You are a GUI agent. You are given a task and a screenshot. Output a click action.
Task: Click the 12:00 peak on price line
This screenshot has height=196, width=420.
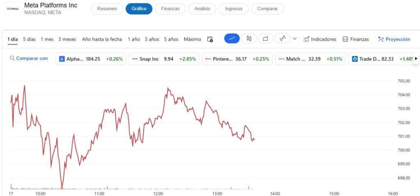pyautogui.click(x=168, y=88)
